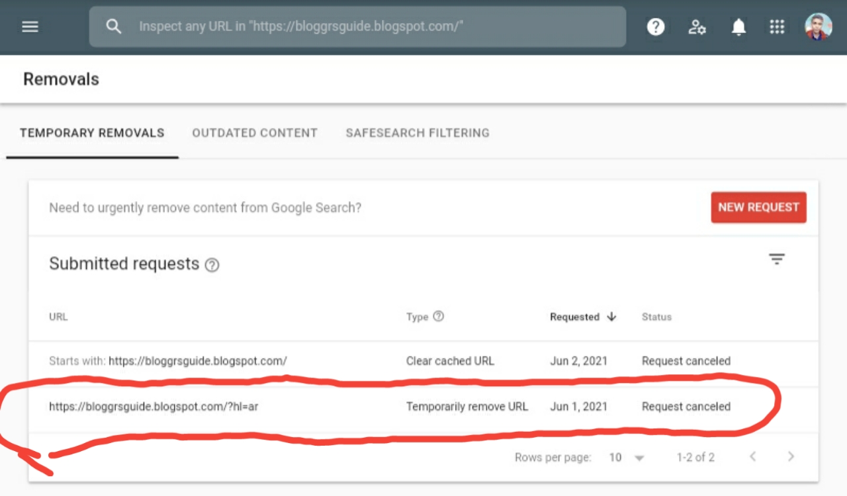Click the Jun 1, 2021 date
847x496 pixels.
coord(578,407)
